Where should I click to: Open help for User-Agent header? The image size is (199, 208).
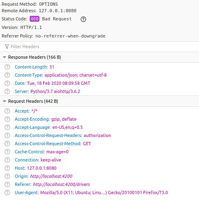[x=7, y=193]
